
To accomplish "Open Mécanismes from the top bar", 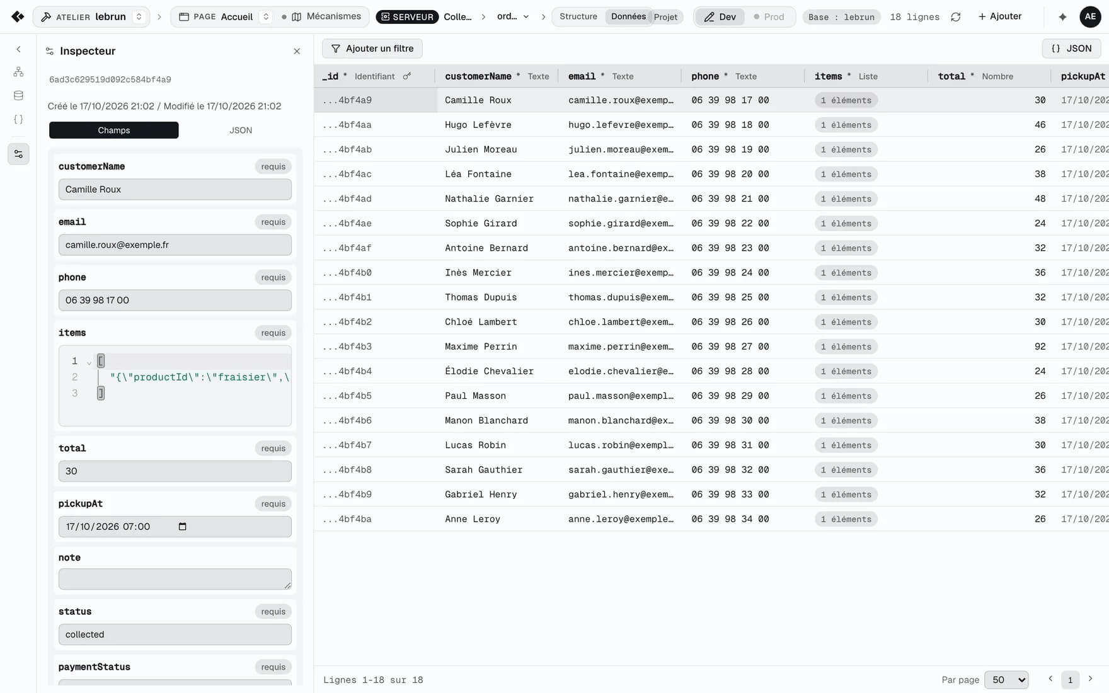I will tap(326, 16).
